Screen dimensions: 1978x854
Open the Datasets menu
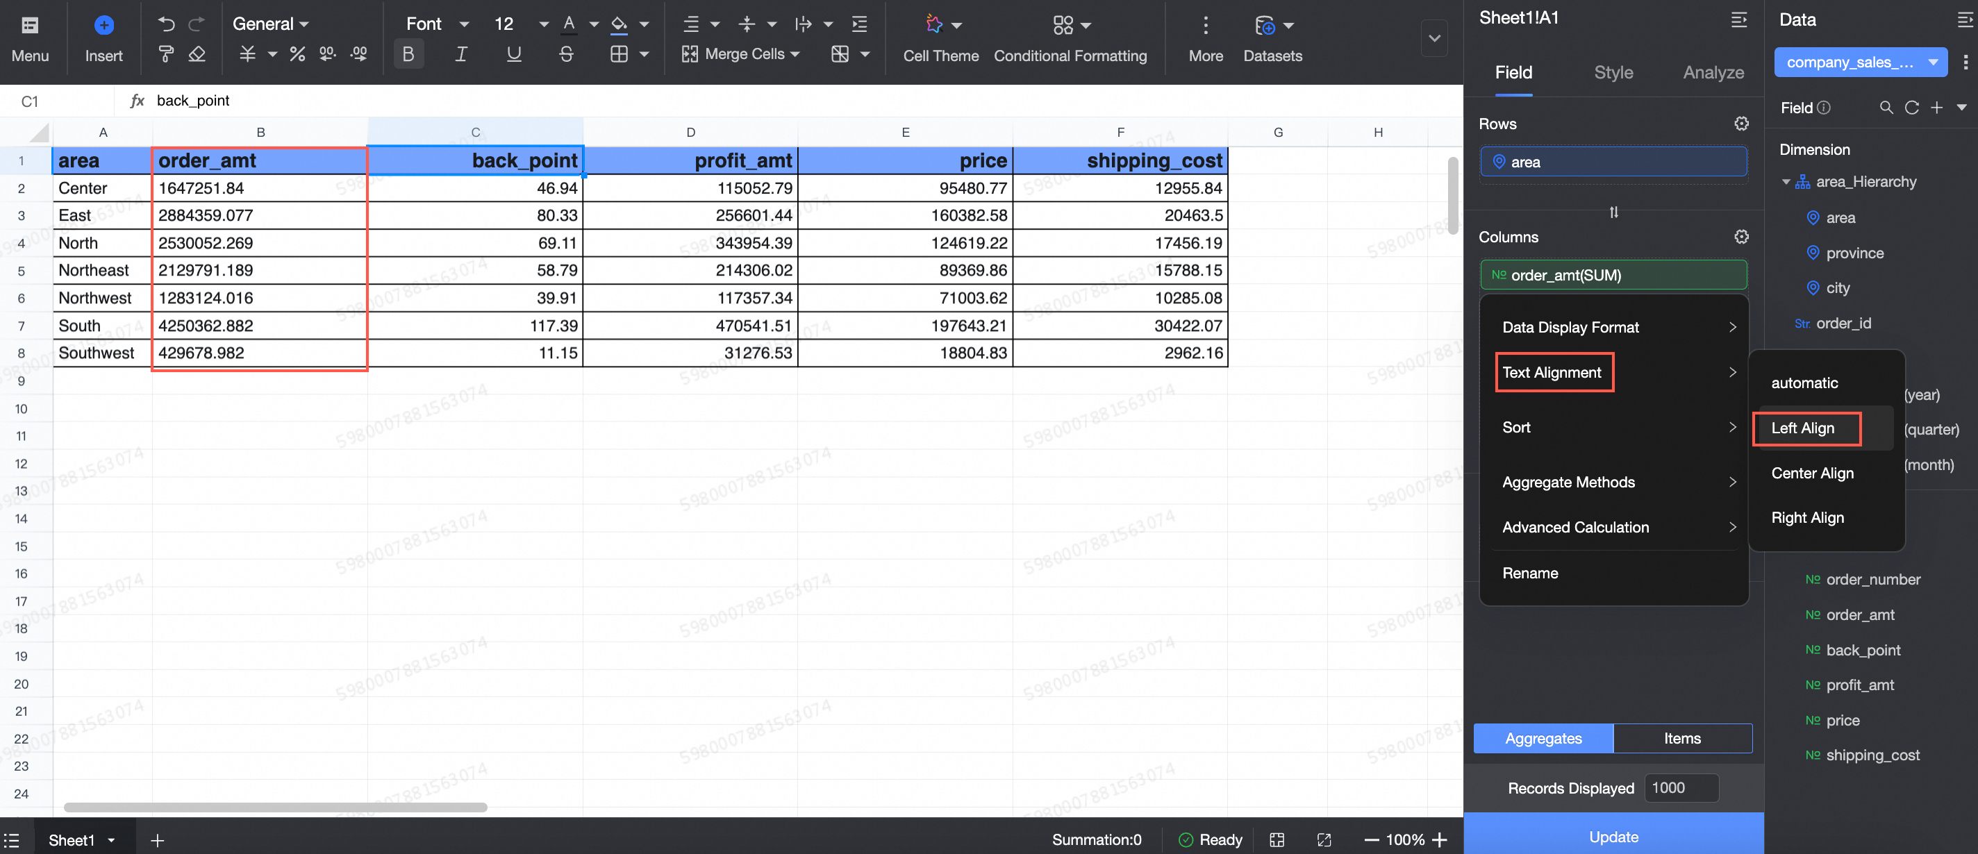(x=1272, y=40)
